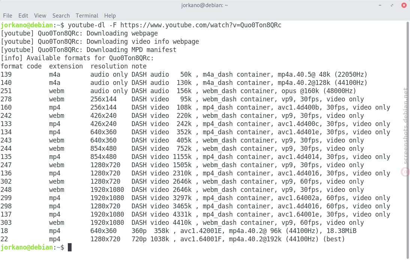Click the '4410k' bitrate value

point(182,223)
